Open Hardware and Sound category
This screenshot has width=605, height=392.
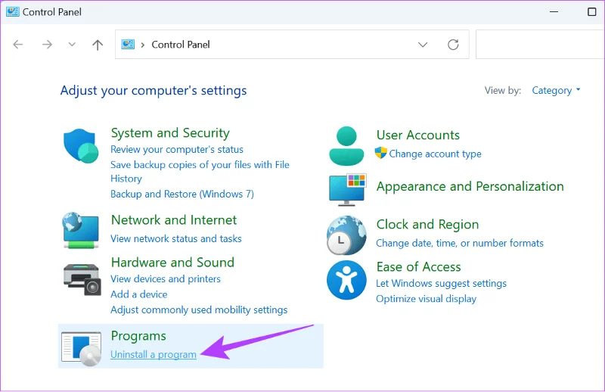[x=172, y=263]
